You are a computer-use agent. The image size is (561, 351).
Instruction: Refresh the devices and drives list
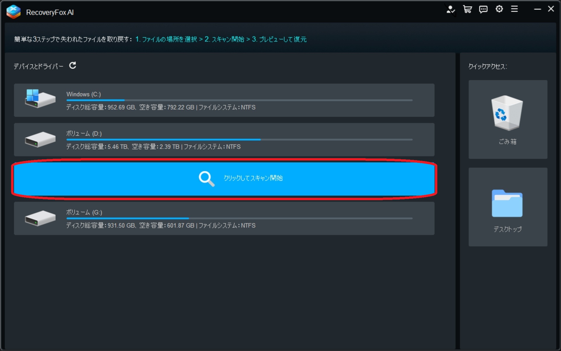tap(73, 65)
